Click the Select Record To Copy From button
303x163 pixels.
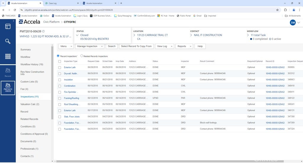click(136, 46)
